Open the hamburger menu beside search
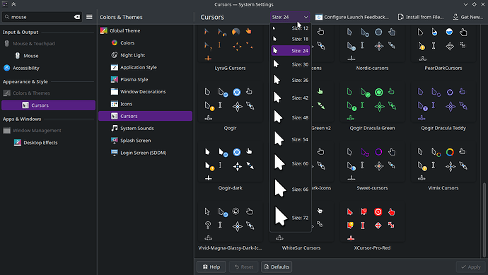Image resolution: width=488 pixels, height=275 pixels. 89,17
